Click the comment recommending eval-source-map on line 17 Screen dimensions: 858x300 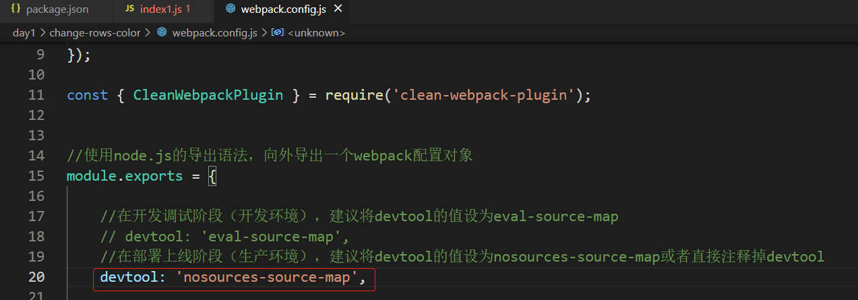tap(359, 216)
